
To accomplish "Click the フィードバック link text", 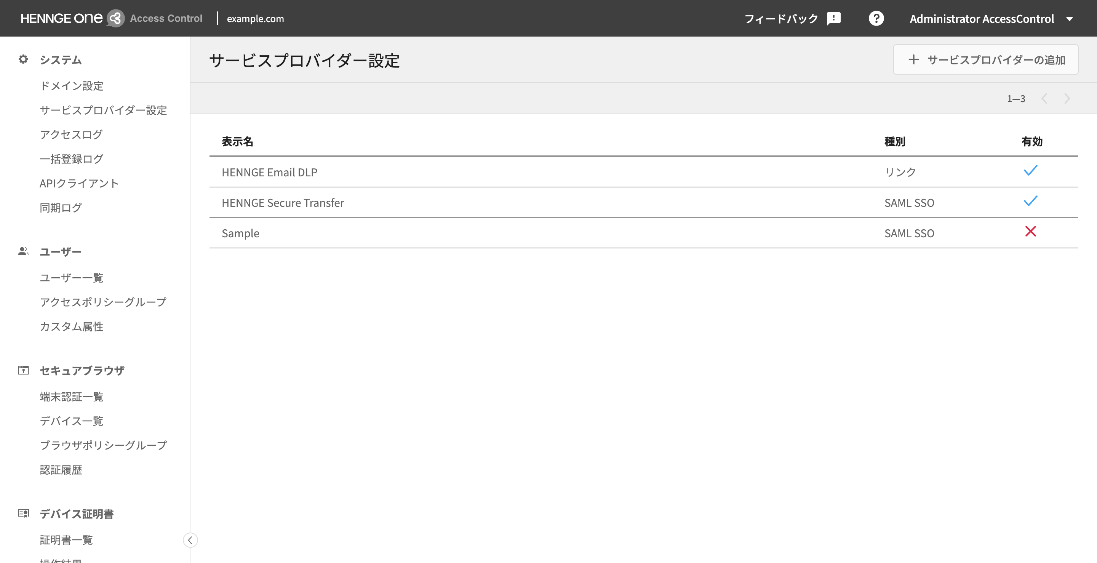I will (781, 19).
